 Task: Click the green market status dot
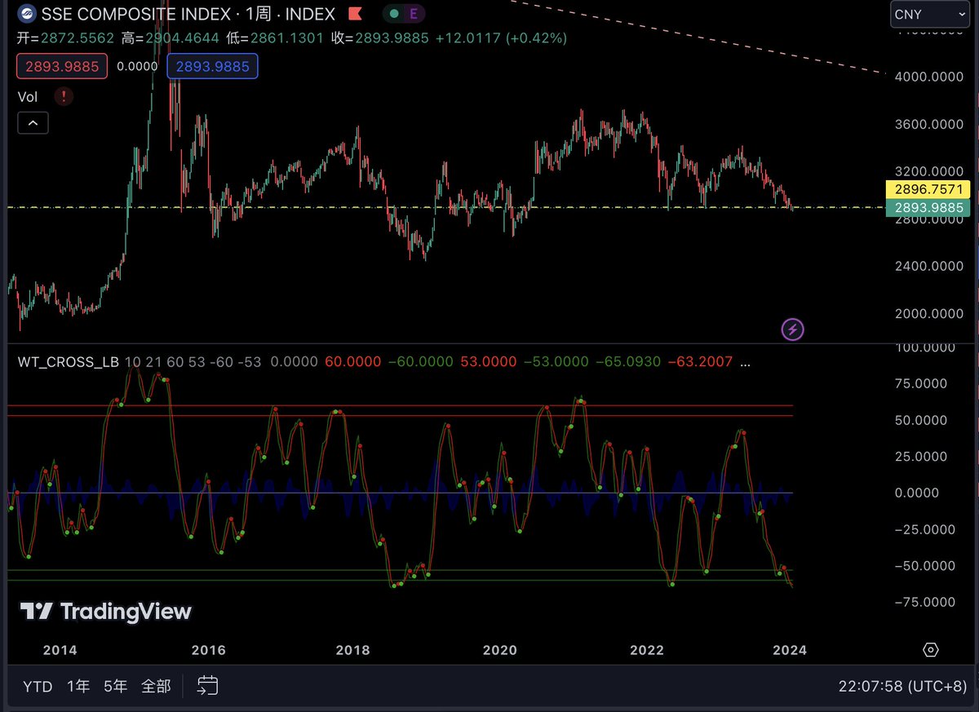393,14
